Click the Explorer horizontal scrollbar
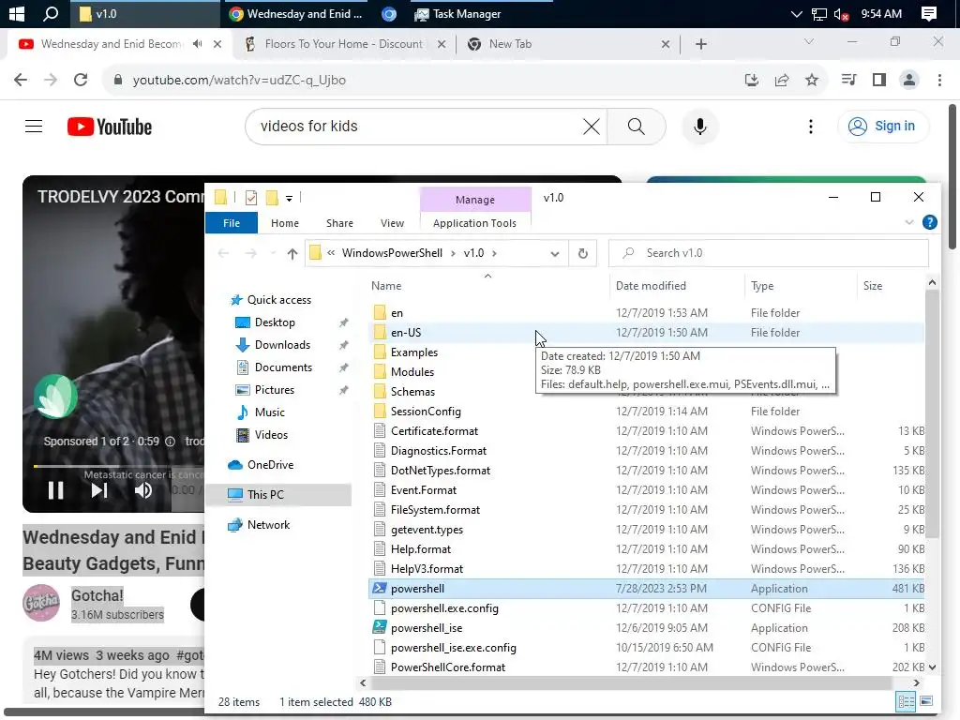 [x=631, y=682]
